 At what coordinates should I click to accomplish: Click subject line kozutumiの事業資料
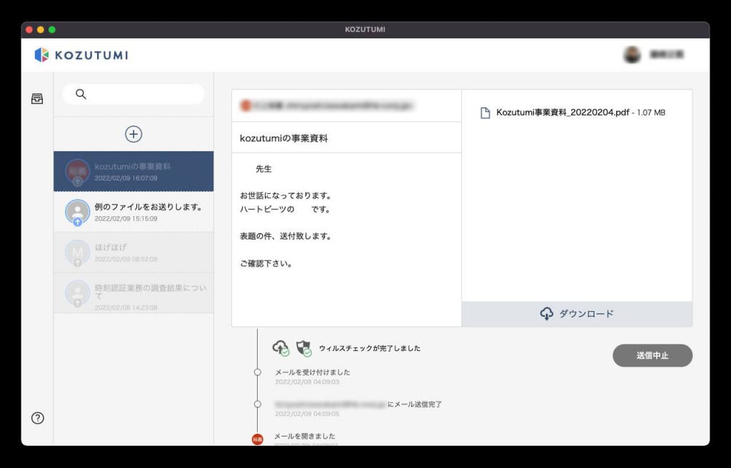click(283, 138)
